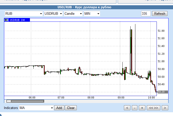The width and height of the screenshot is (173, 116).
Task: Click the '-' zoom out button
Action: coord(135,108)
